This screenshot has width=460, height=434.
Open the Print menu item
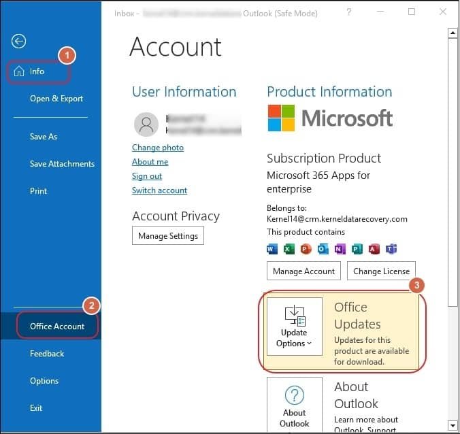coord(38,191)
